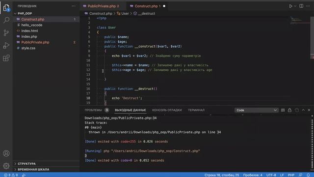Open the КОНСОЛЬ ОТЛАДКИ debug console tab
The image size is (314, 177).
[x=167, y=110]
